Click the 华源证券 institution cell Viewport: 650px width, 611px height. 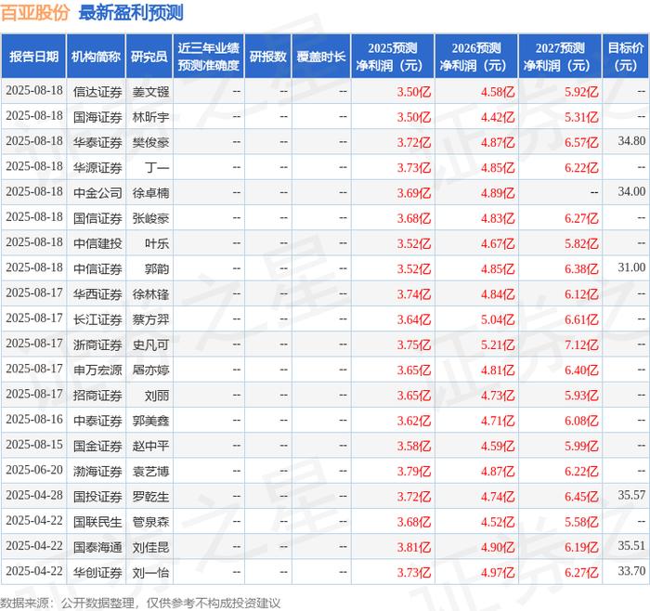coord(97,167)
